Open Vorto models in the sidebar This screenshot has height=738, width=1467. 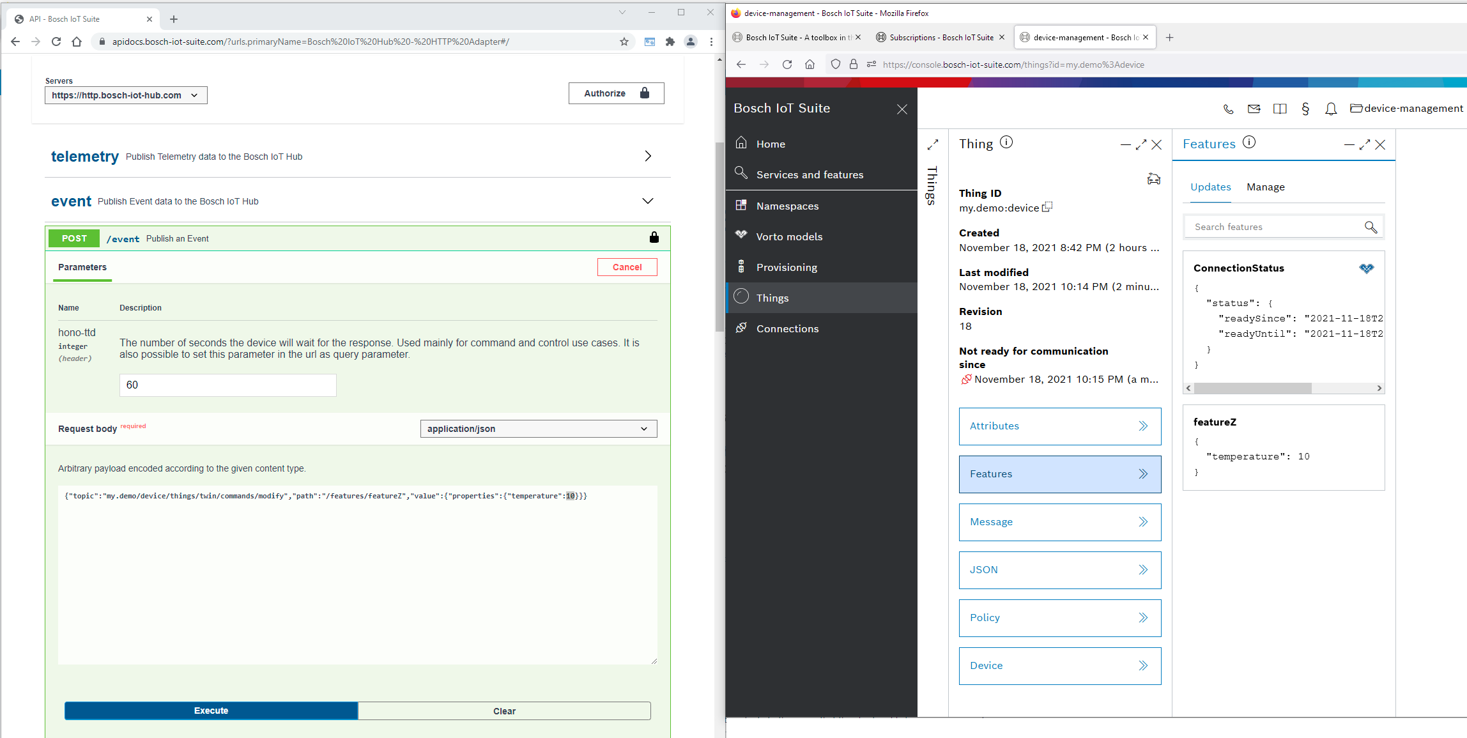(822, 237)
